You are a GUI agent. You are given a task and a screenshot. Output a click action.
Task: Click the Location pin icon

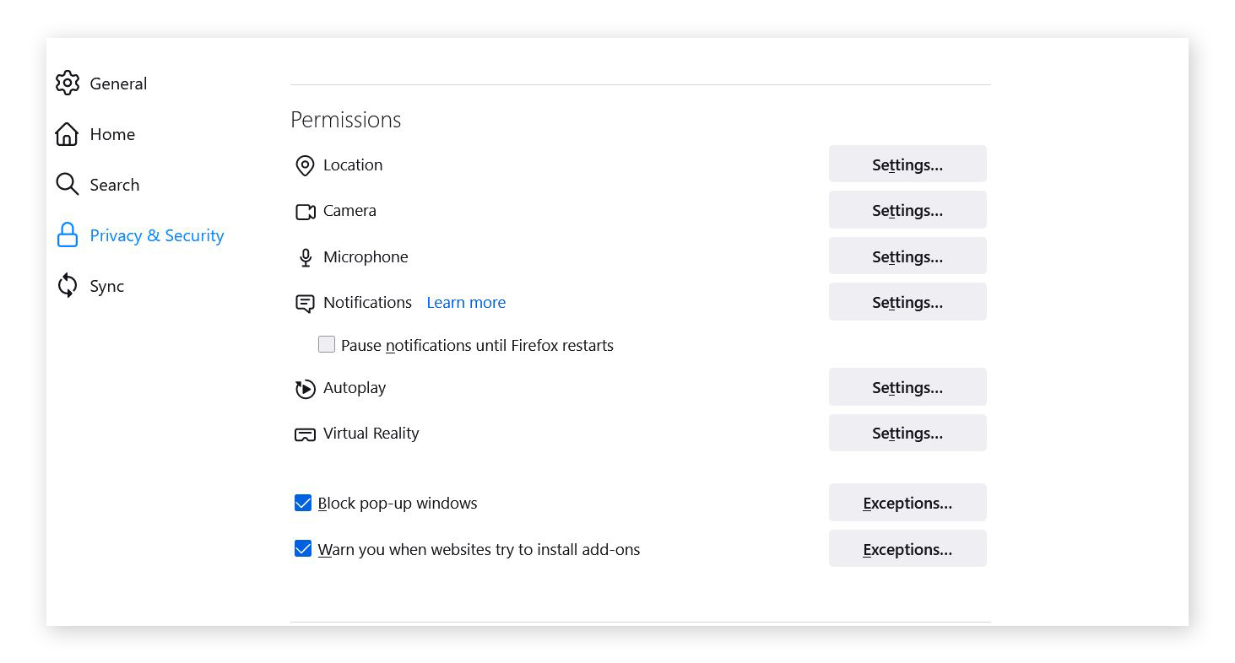tap(305, 165)
